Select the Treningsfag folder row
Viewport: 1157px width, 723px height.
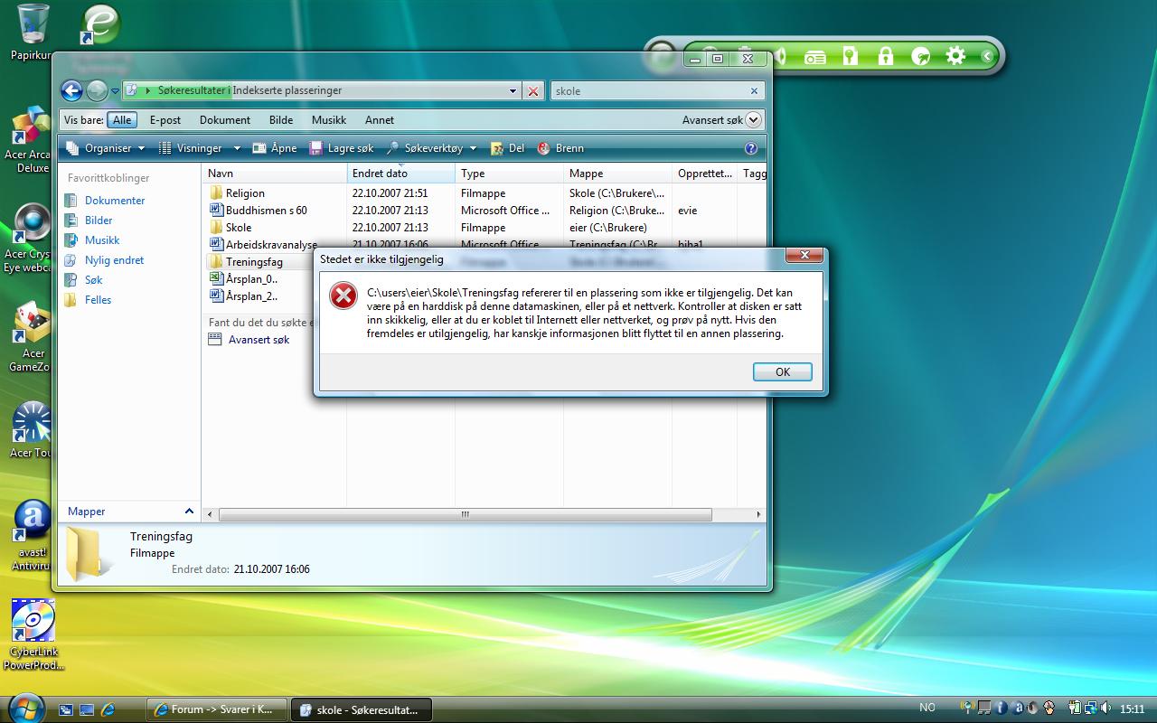[x=254, y=262]
